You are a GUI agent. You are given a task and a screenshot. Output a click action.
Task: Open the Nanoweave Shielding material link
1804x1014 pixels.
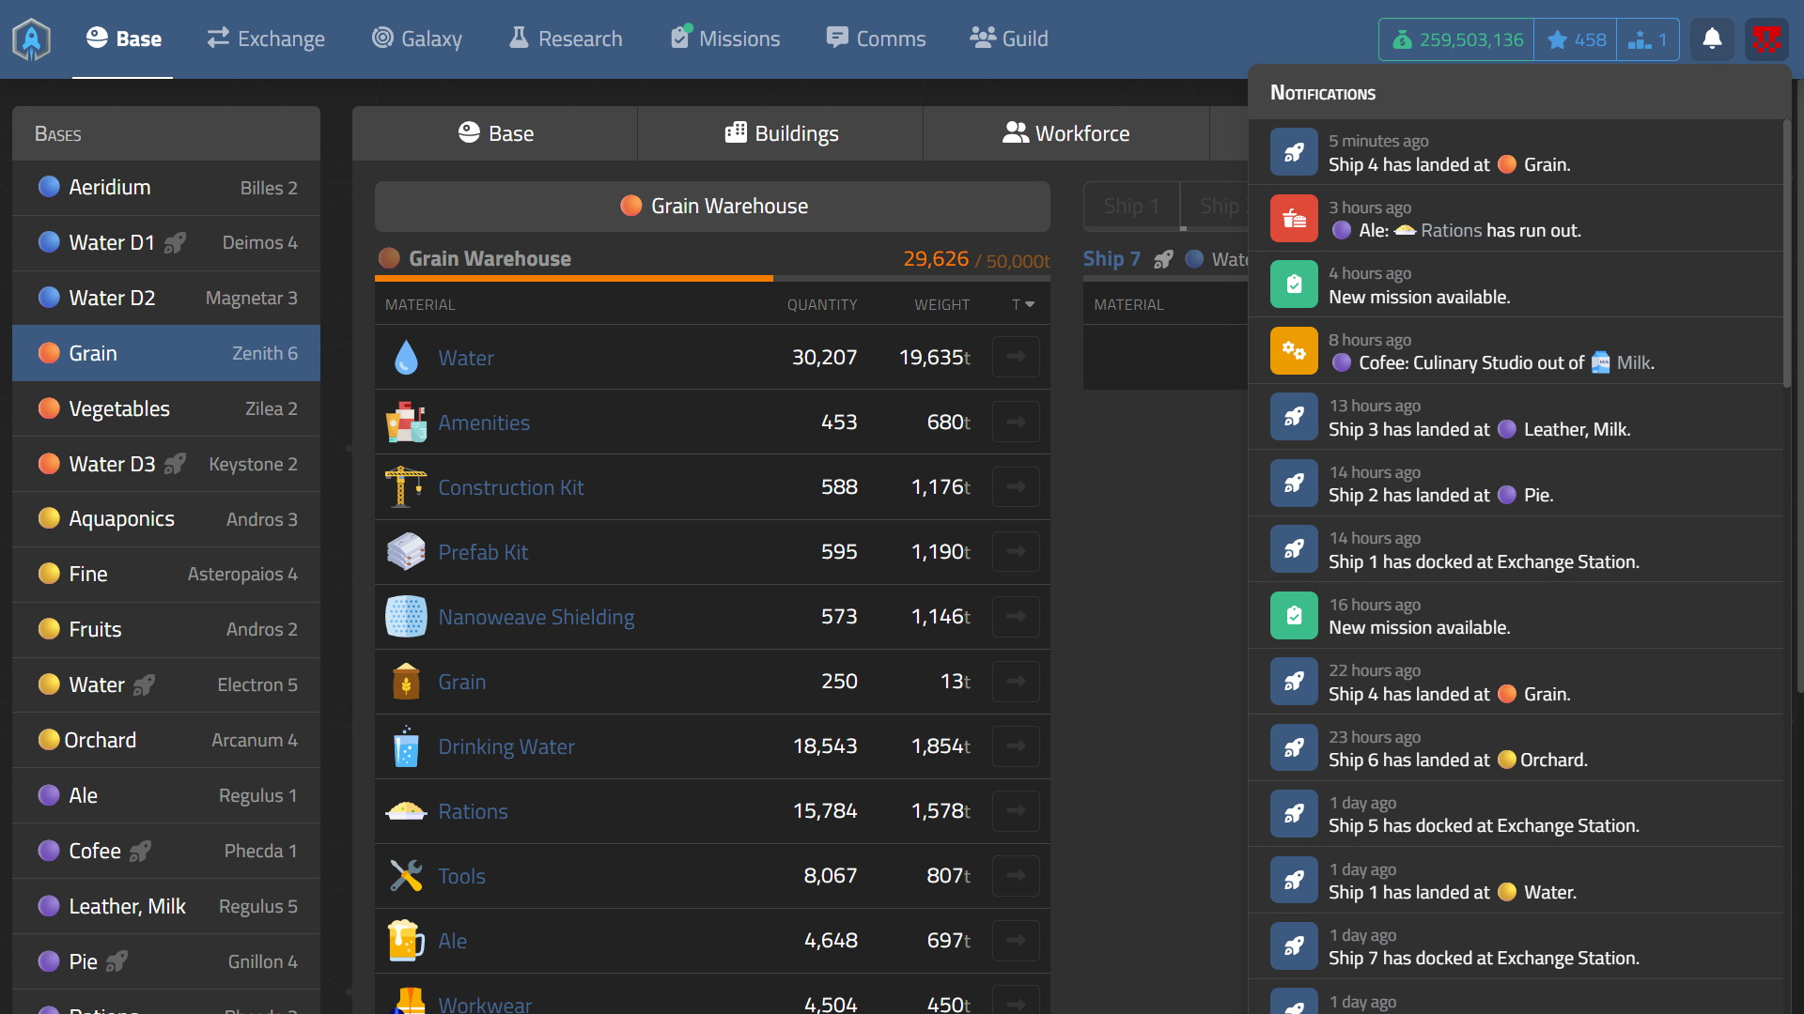536,617
